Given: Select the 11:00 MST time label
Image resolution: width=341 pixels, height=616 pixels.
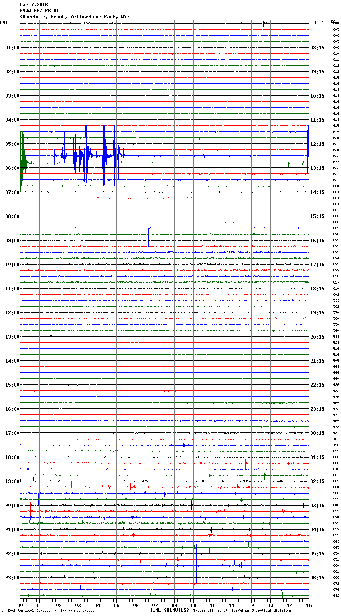Looking at the screenshot, I should coord(12,289).
